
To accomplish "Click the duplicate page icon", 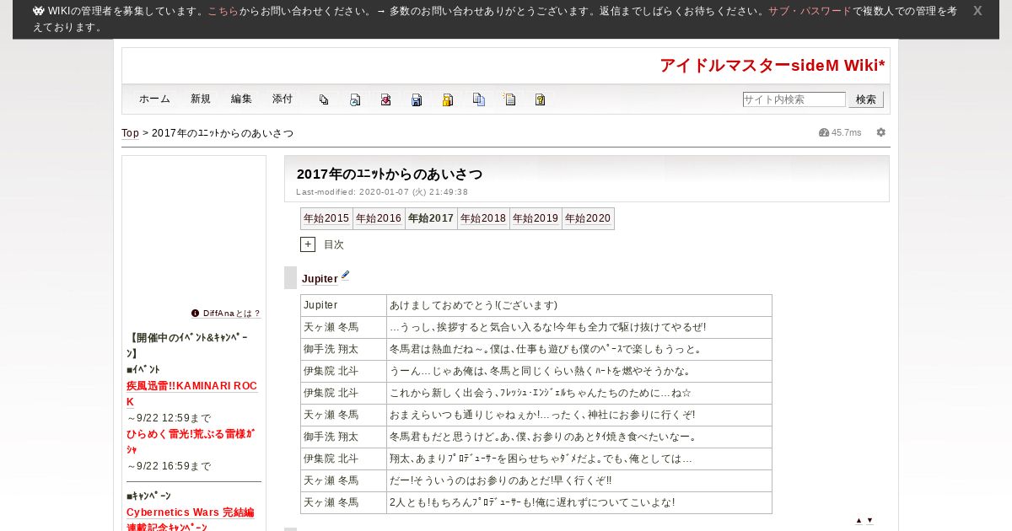I will click(x=478, y=99).
